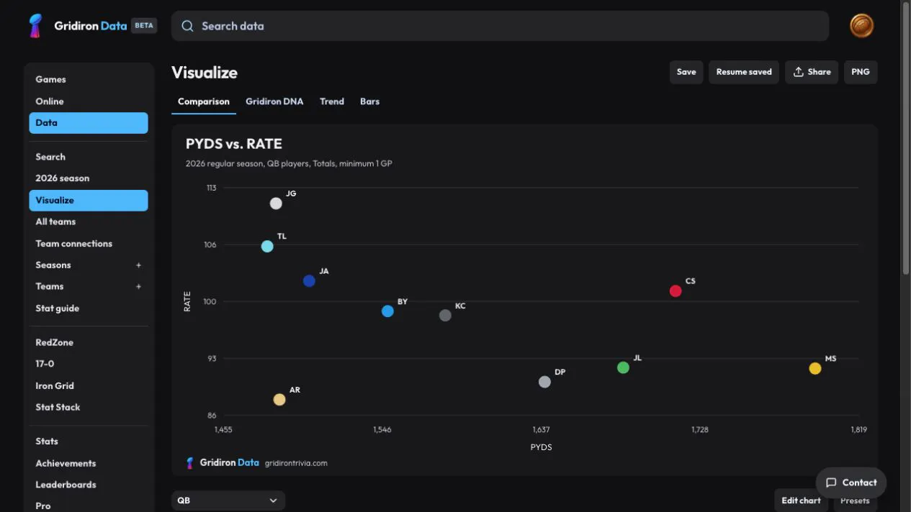911x512 pixels.
Task: Expand the Seasons plus icon
Action: (139, 265)
